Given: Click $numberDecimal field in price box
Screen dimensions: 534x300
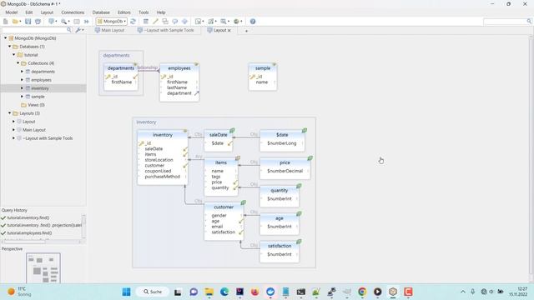Looking at the screenshot, I should pyautogui.click(x=285, y=171).
